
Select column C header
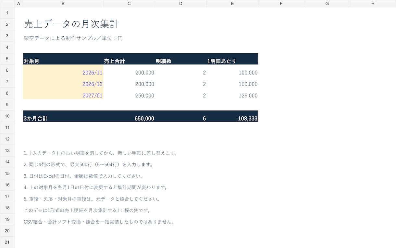click(129, 4)
